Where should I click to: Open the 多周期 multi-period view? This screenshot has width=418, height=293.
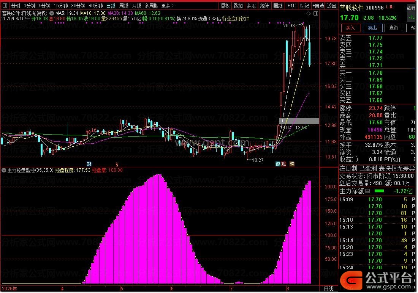(151, 6)
